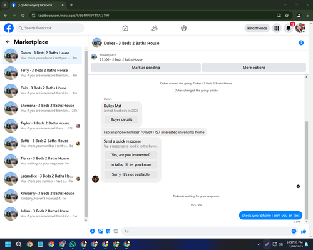
Task: Open Kimberly - 3 Beds 2 Baths House chat
Action: pyautogui.click(x=42, y=196)
